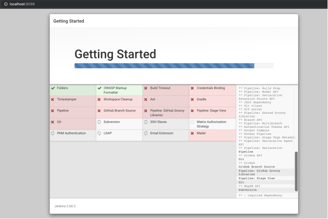Screen dimensions: 328x219
Task: Click the red X beside Ant
Action: (x=146, y=100)
